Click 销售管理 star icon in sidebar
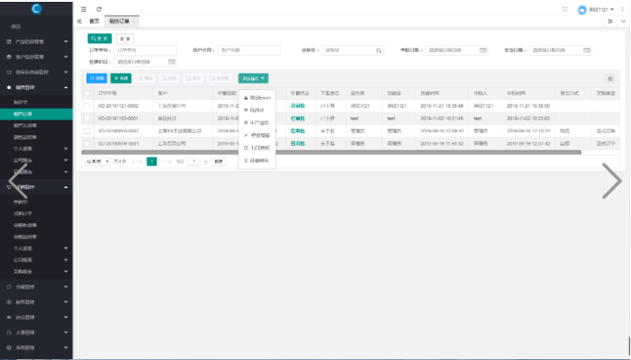The image size is (631, 360). pyautogui.click(x=9, y=87)
